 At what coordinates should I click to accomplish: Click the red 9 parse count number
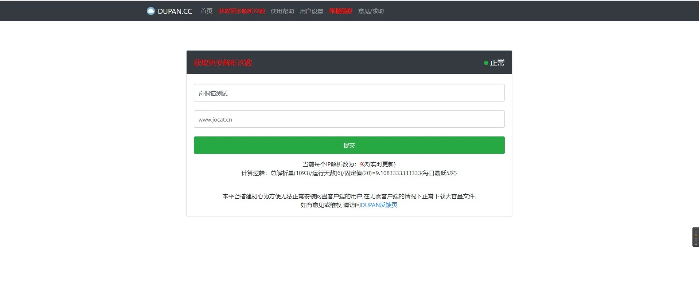point(361,164)
